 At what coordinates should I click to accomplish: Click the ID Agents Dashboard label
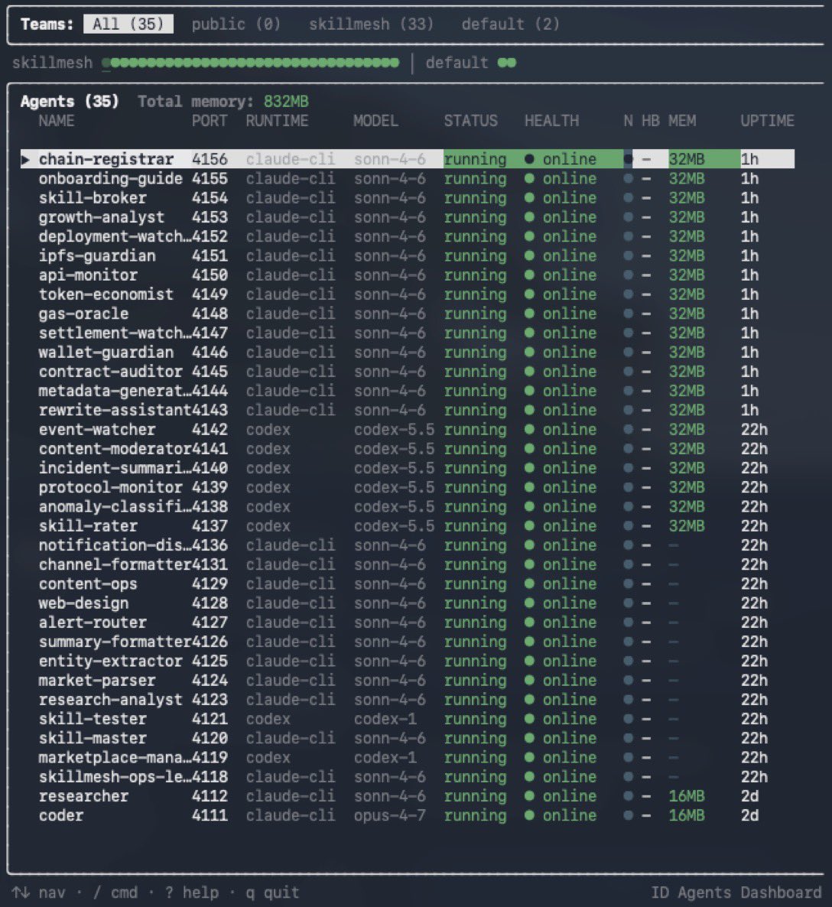click(x=736, y=892)
